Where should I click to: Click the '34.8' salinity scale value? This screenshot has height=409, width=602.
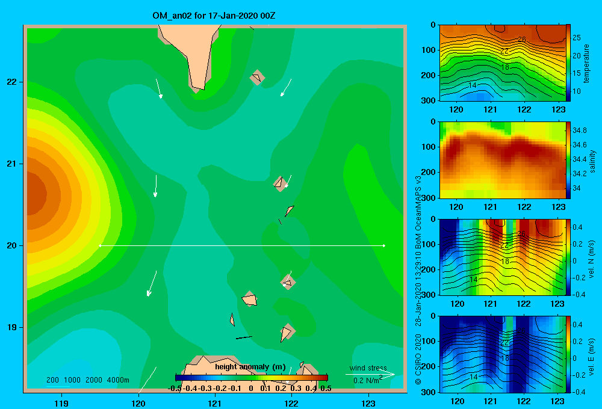pos(579,131)
